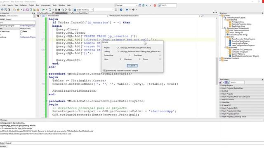Click the LiveBindings Designer link value
The height and width of the screenshot is (148, 264).
pos(28,26)
